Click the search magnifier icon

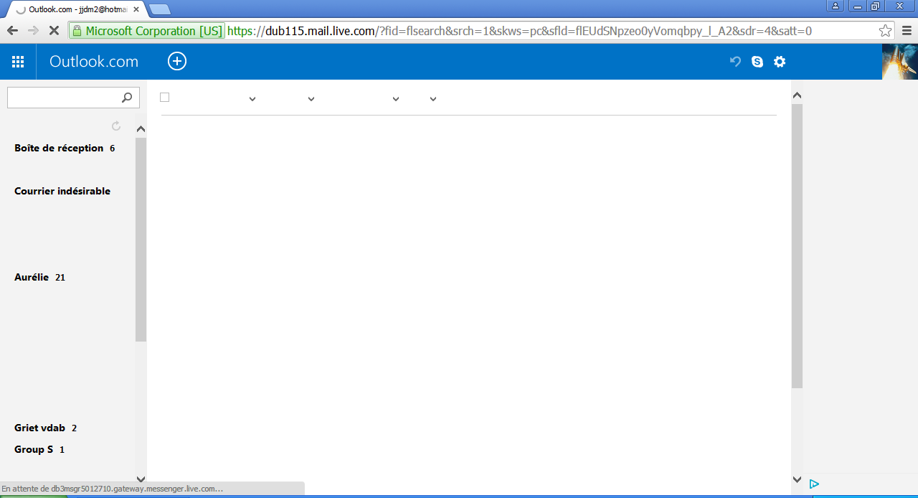tap(127, 98)
